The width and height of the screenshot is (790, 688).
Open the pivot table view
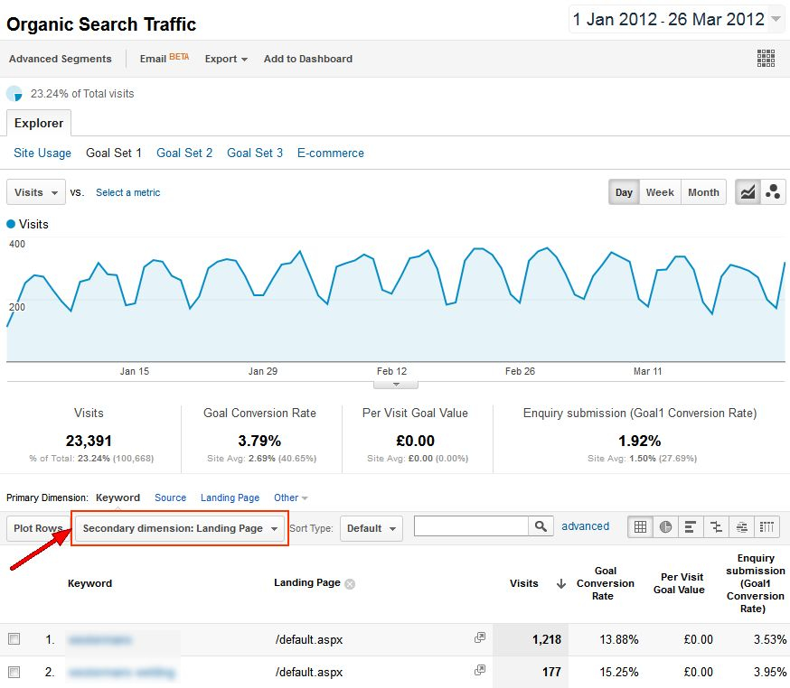pyautogui.click(x=766, y=527)
